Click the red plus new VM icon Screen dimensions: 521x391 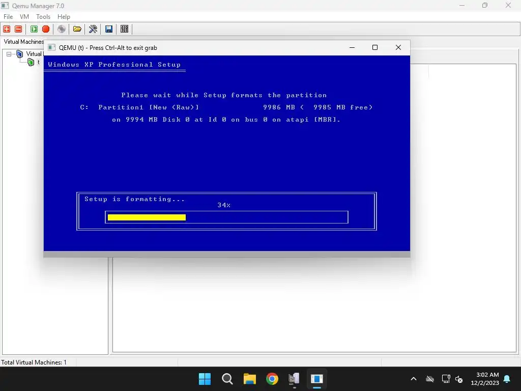point(7,29)
